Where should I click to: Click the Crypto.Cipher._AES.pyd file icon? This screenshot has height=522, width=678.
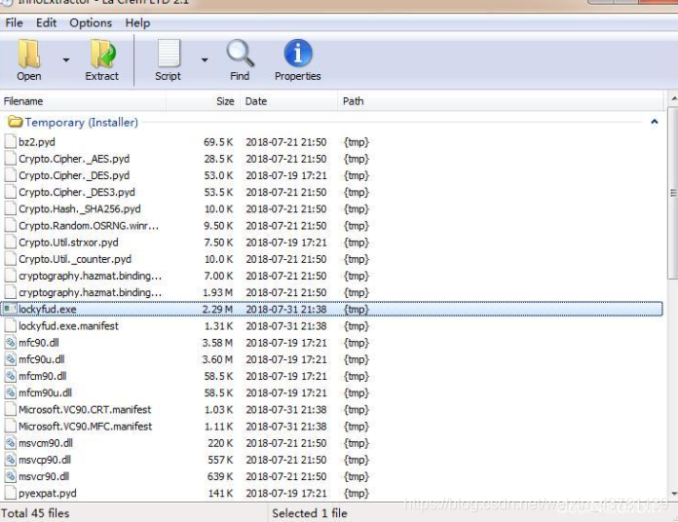[11, 159]
